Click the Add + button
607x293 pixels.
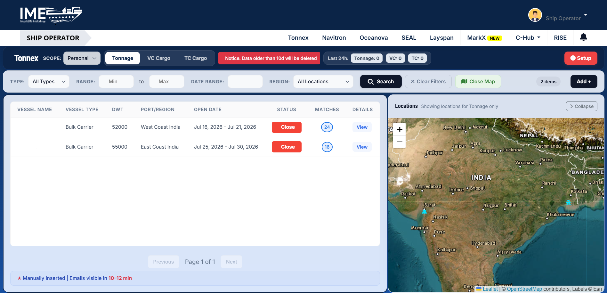tap(584, 82)
